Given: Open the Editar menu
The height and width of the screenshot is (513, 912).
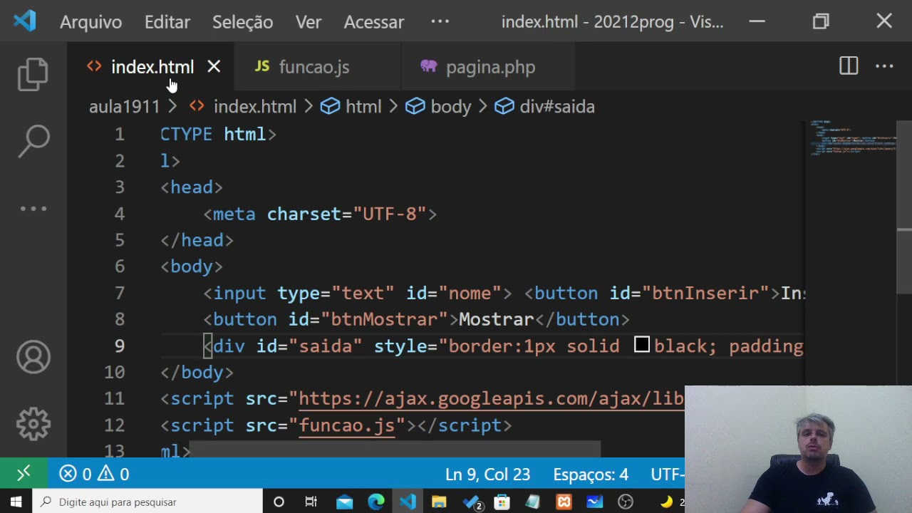Looking at the screenshot, I should pyautogui.click(x=167, y=22).
